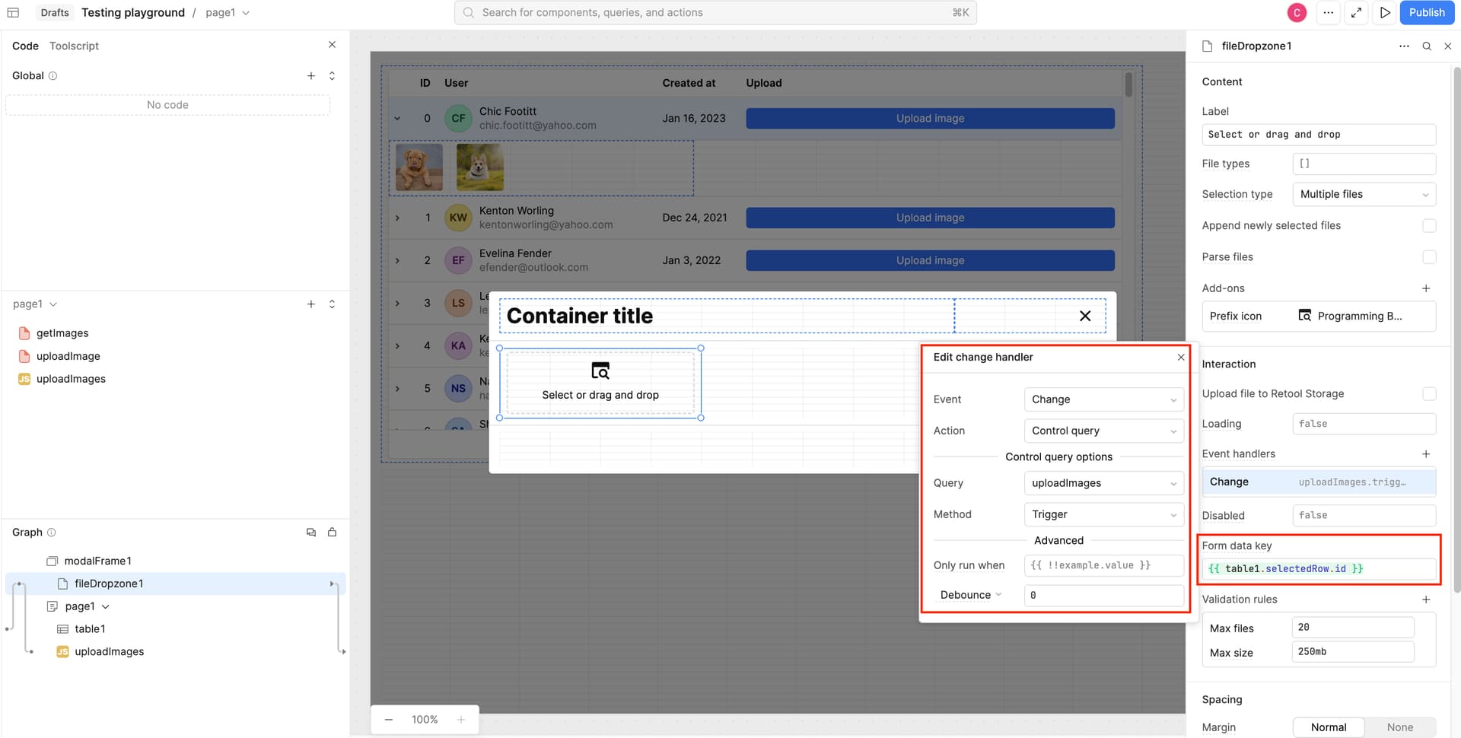Click the fullscreen expand arrows icon

(x=1356, y=13)
